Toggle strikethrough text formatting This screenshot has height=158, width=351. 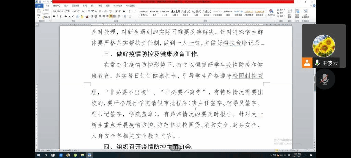pyautogui.click(x=66, y=16)
